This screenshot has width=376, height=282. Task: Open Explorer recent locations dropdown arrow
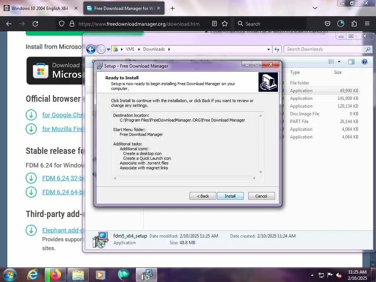(108, 50)
